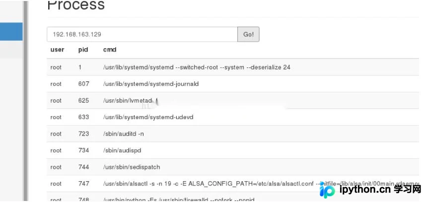
Task: Click the cmd column header
Action: tap(110, 50)
